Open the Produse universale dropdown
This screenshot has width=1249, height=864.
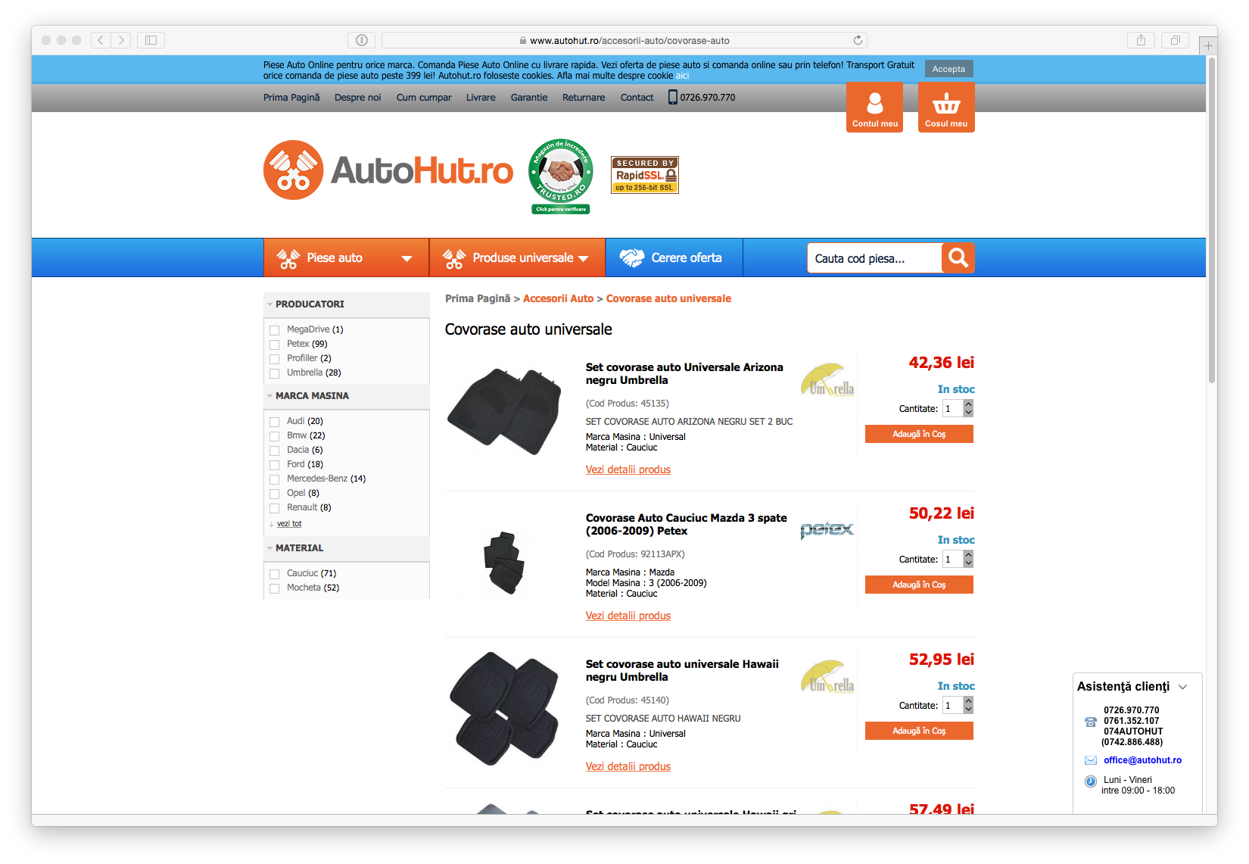click(517, 257)
